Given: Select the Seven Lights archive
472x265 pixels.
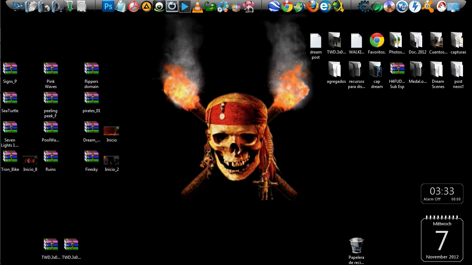Looking at the screenshot, I should pos(10,134).
